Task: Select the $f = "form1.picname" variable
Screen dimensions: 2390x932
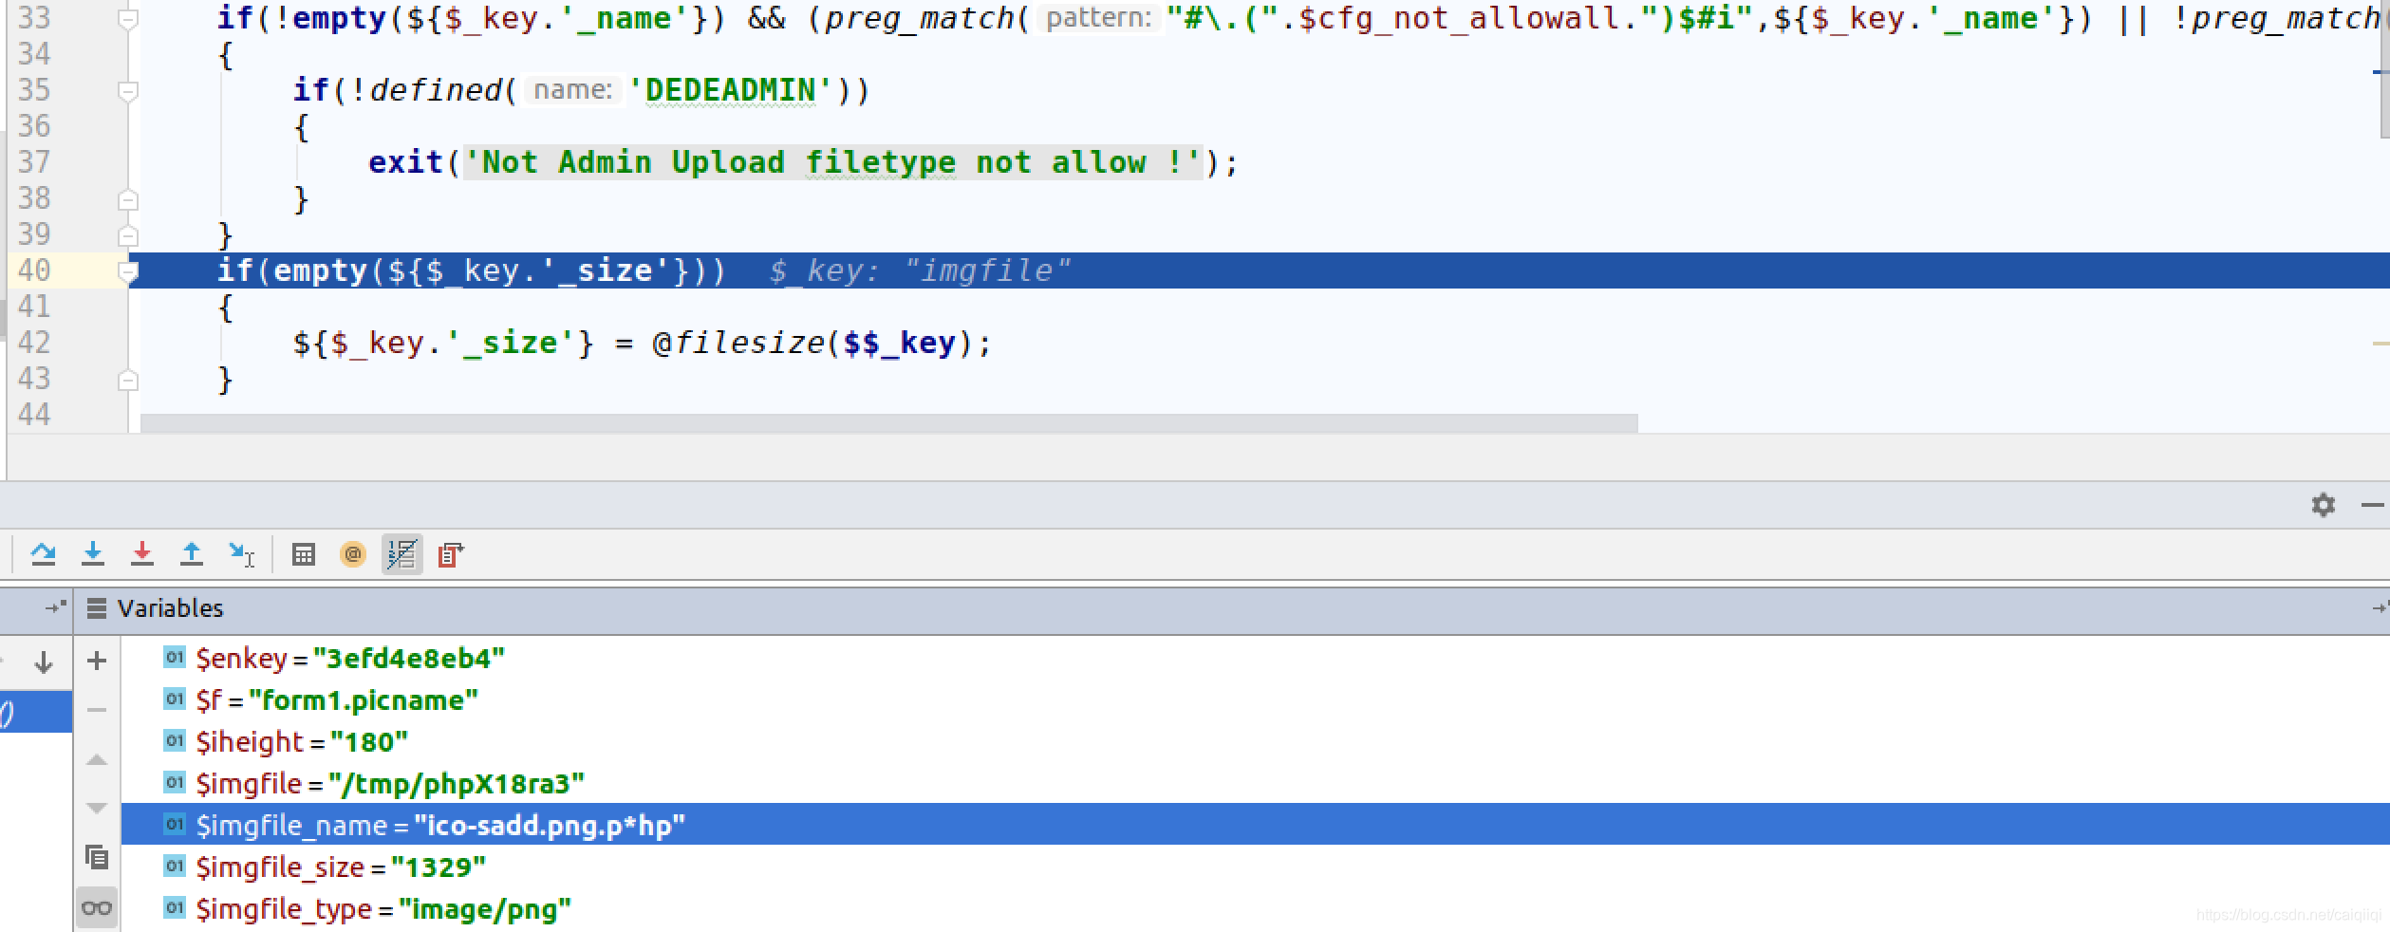Action: [1255, 699]
